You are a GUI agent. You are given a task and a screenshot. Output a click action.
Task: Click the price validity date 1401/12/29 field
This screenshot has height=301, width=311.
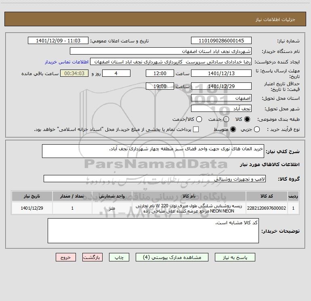point(221,86)
